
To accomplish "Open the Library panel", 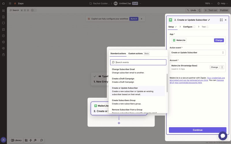I will click(16, 140).
